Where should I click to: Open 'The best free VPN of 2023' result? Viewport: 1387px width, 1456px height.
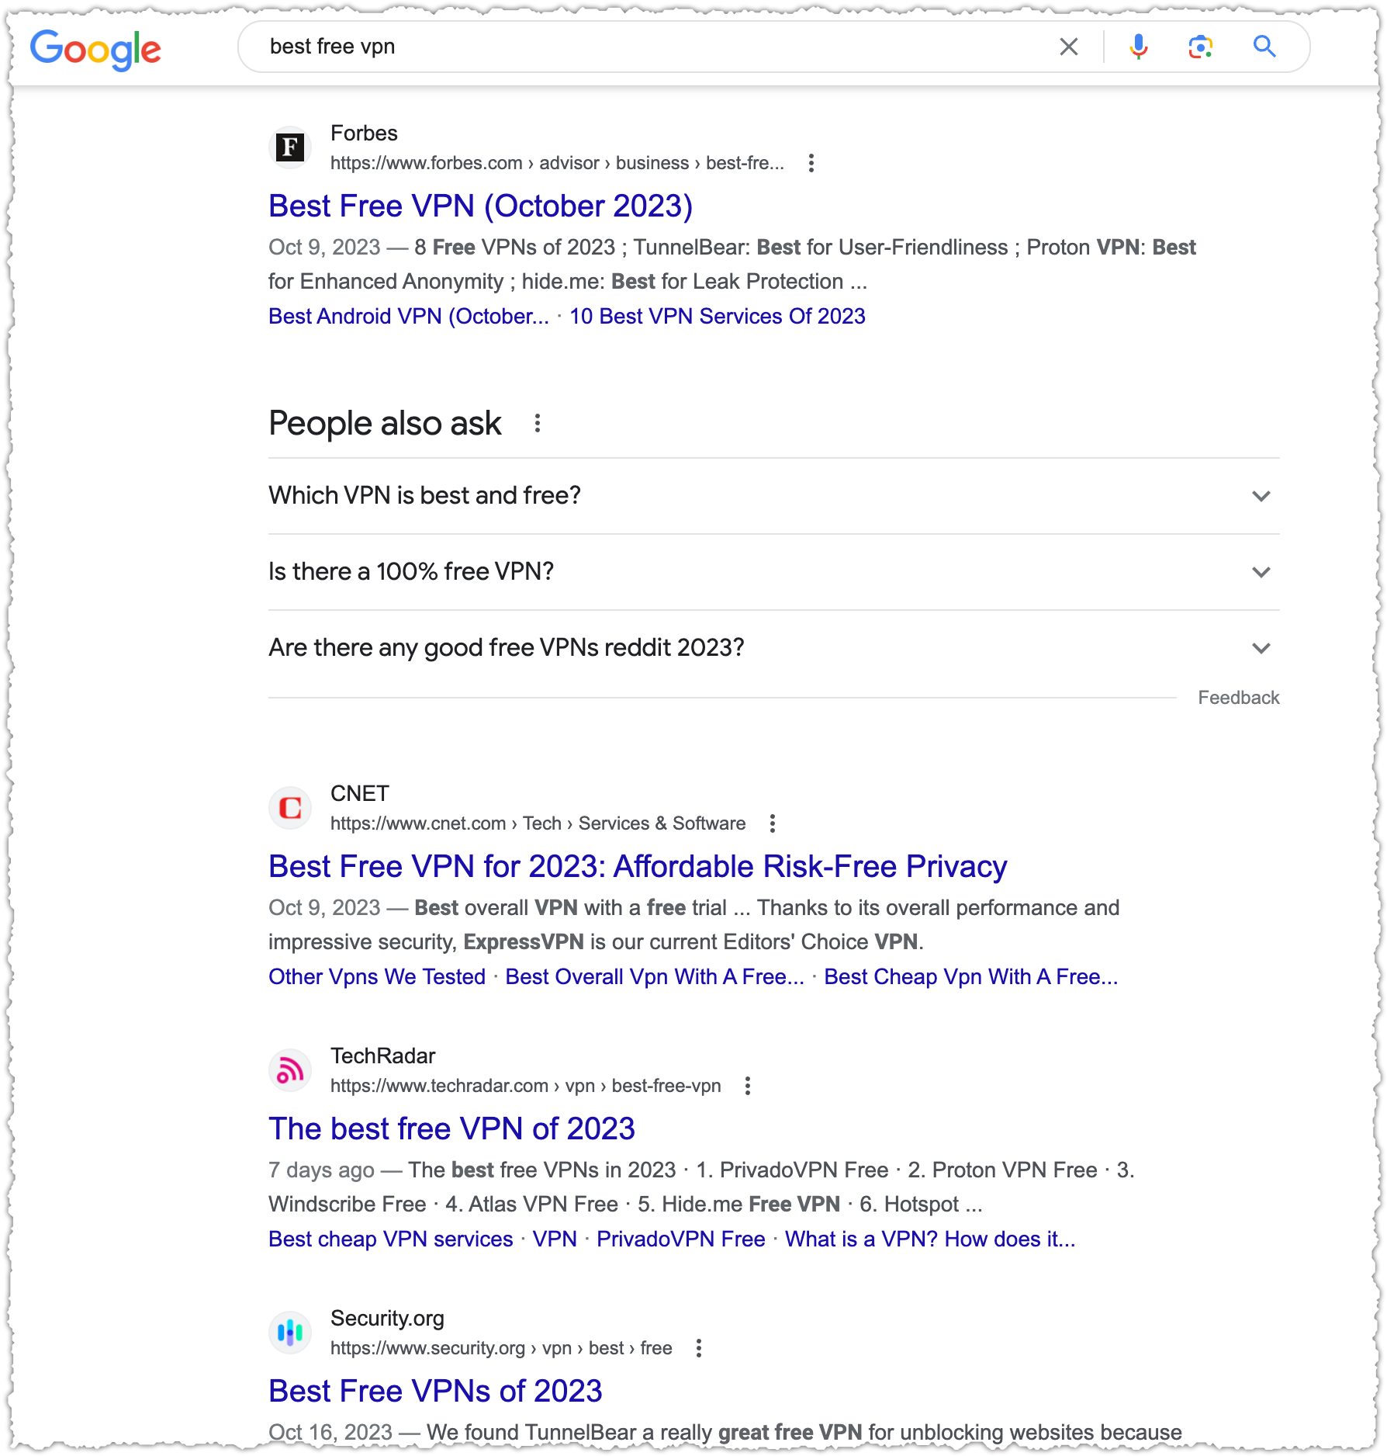coord(451,1128)
